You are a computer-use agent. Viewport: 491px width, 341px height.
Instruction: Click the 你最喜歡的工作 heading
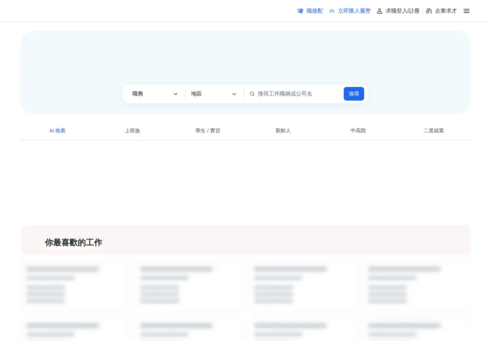74,242
